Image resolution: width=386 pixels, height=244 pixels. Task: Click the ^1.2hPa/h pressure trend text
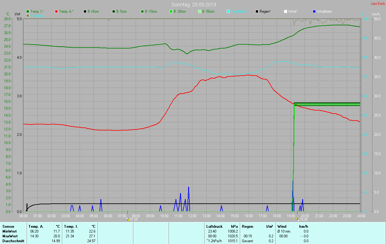point(214,241)
